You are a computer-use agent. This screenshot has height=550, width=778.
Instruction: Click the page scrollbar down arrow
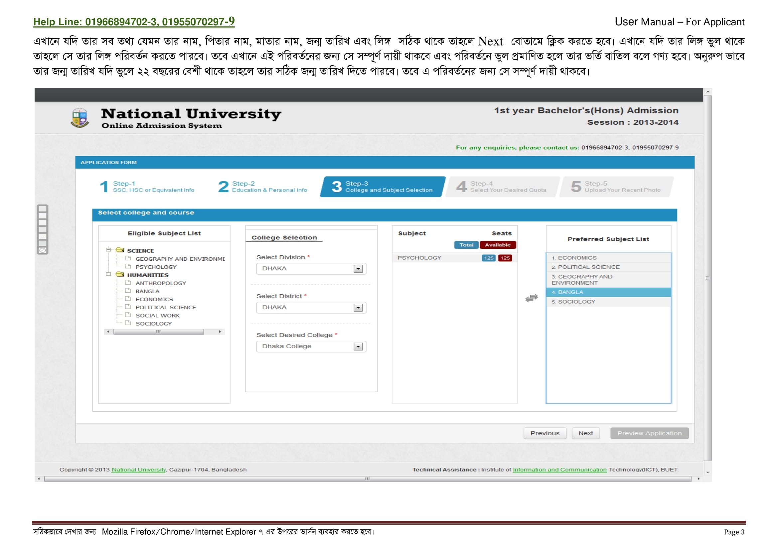[707, 472]
